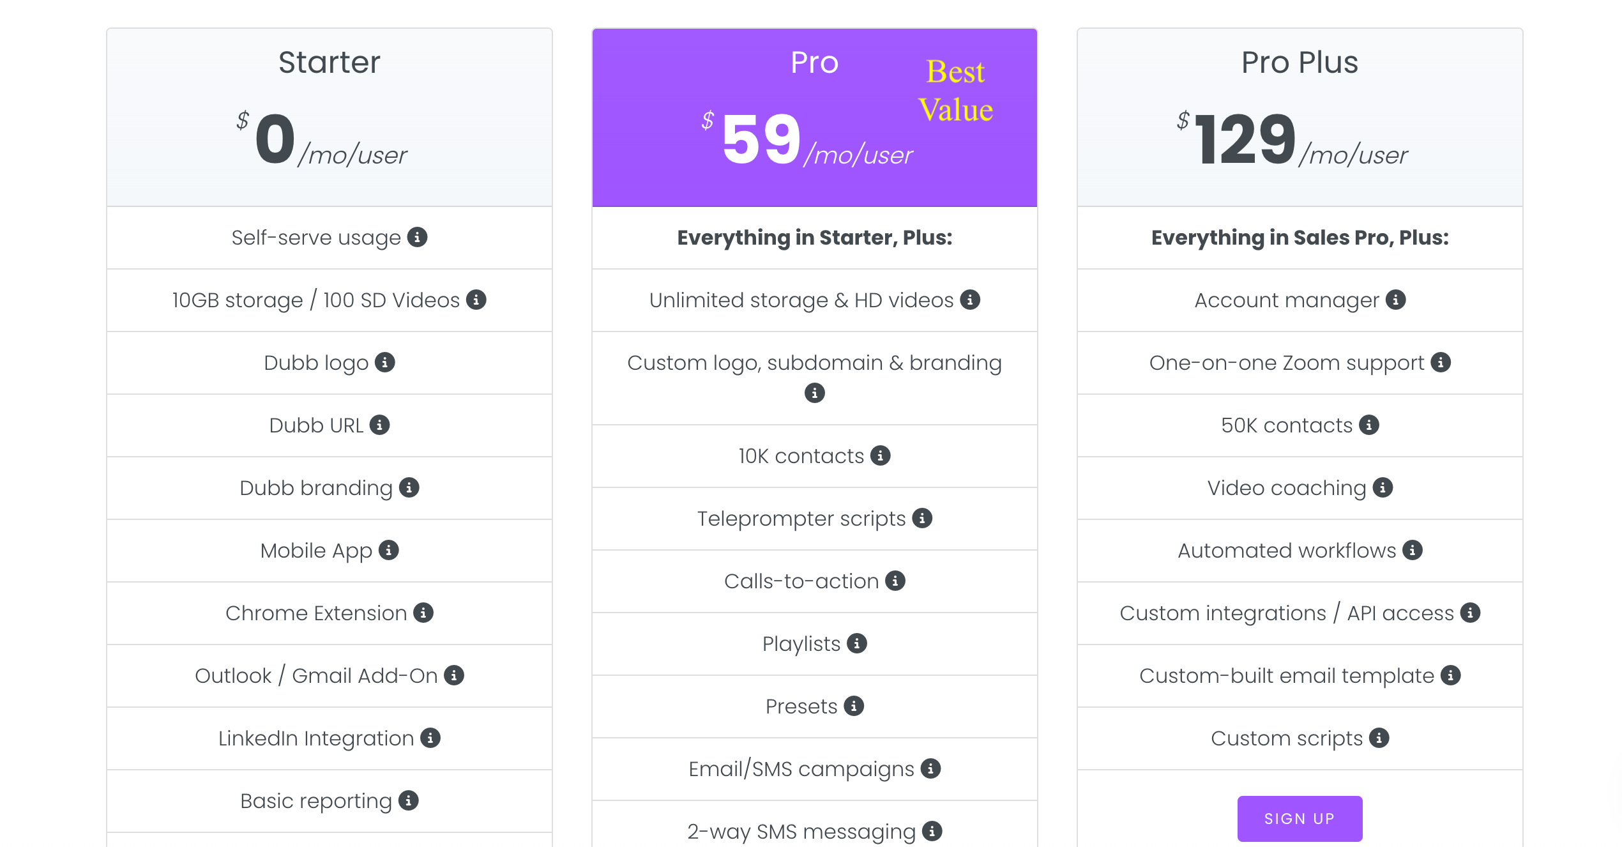Click info icon next to Video coaching
The height and width of the screenshot is (847, 1622).
pyautogui.click(x=1382, y=487)
